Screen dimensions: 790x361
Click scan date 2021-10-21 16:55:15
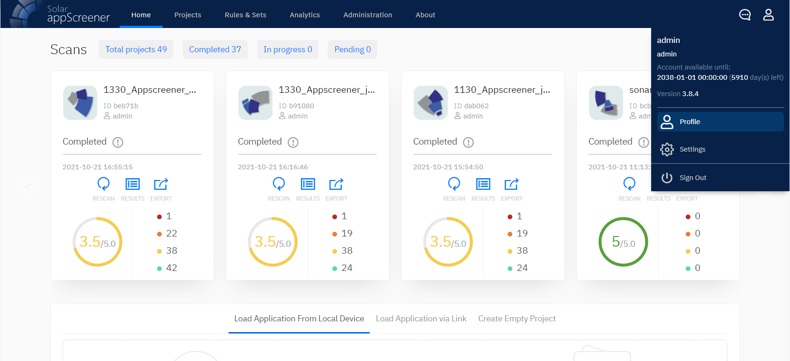pos(98,167)
